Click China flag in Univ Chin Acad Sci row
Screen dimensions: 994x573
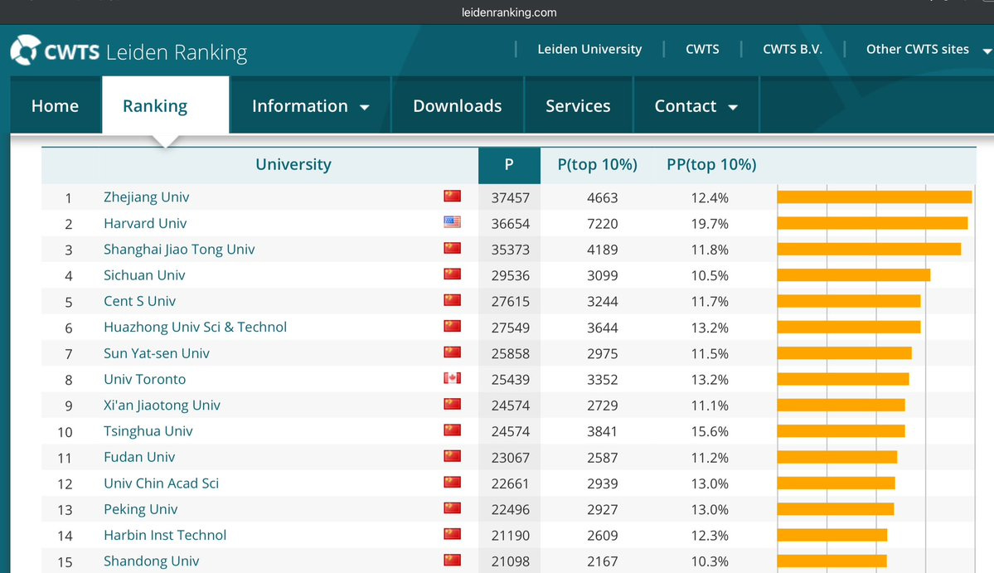pyautogui.click(x=452, y=483)
